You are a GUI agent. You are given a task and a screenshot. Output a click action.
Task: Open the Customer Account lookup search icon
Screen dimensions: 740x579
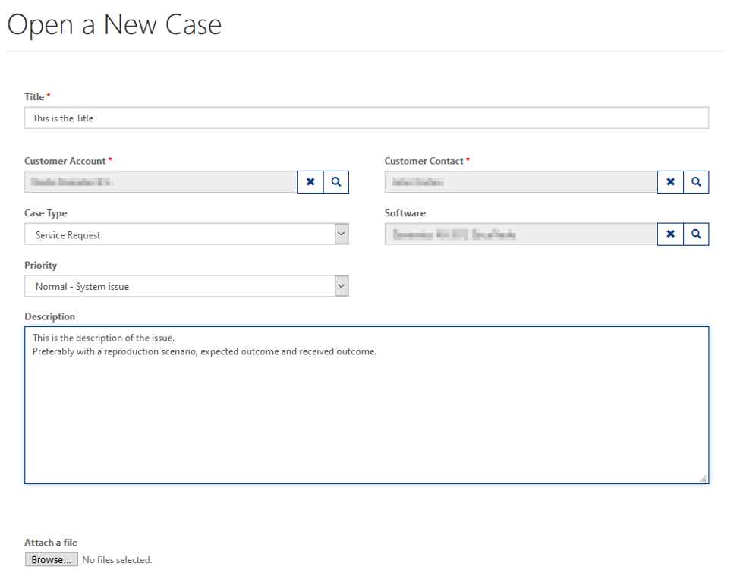[x=336, y=182]
